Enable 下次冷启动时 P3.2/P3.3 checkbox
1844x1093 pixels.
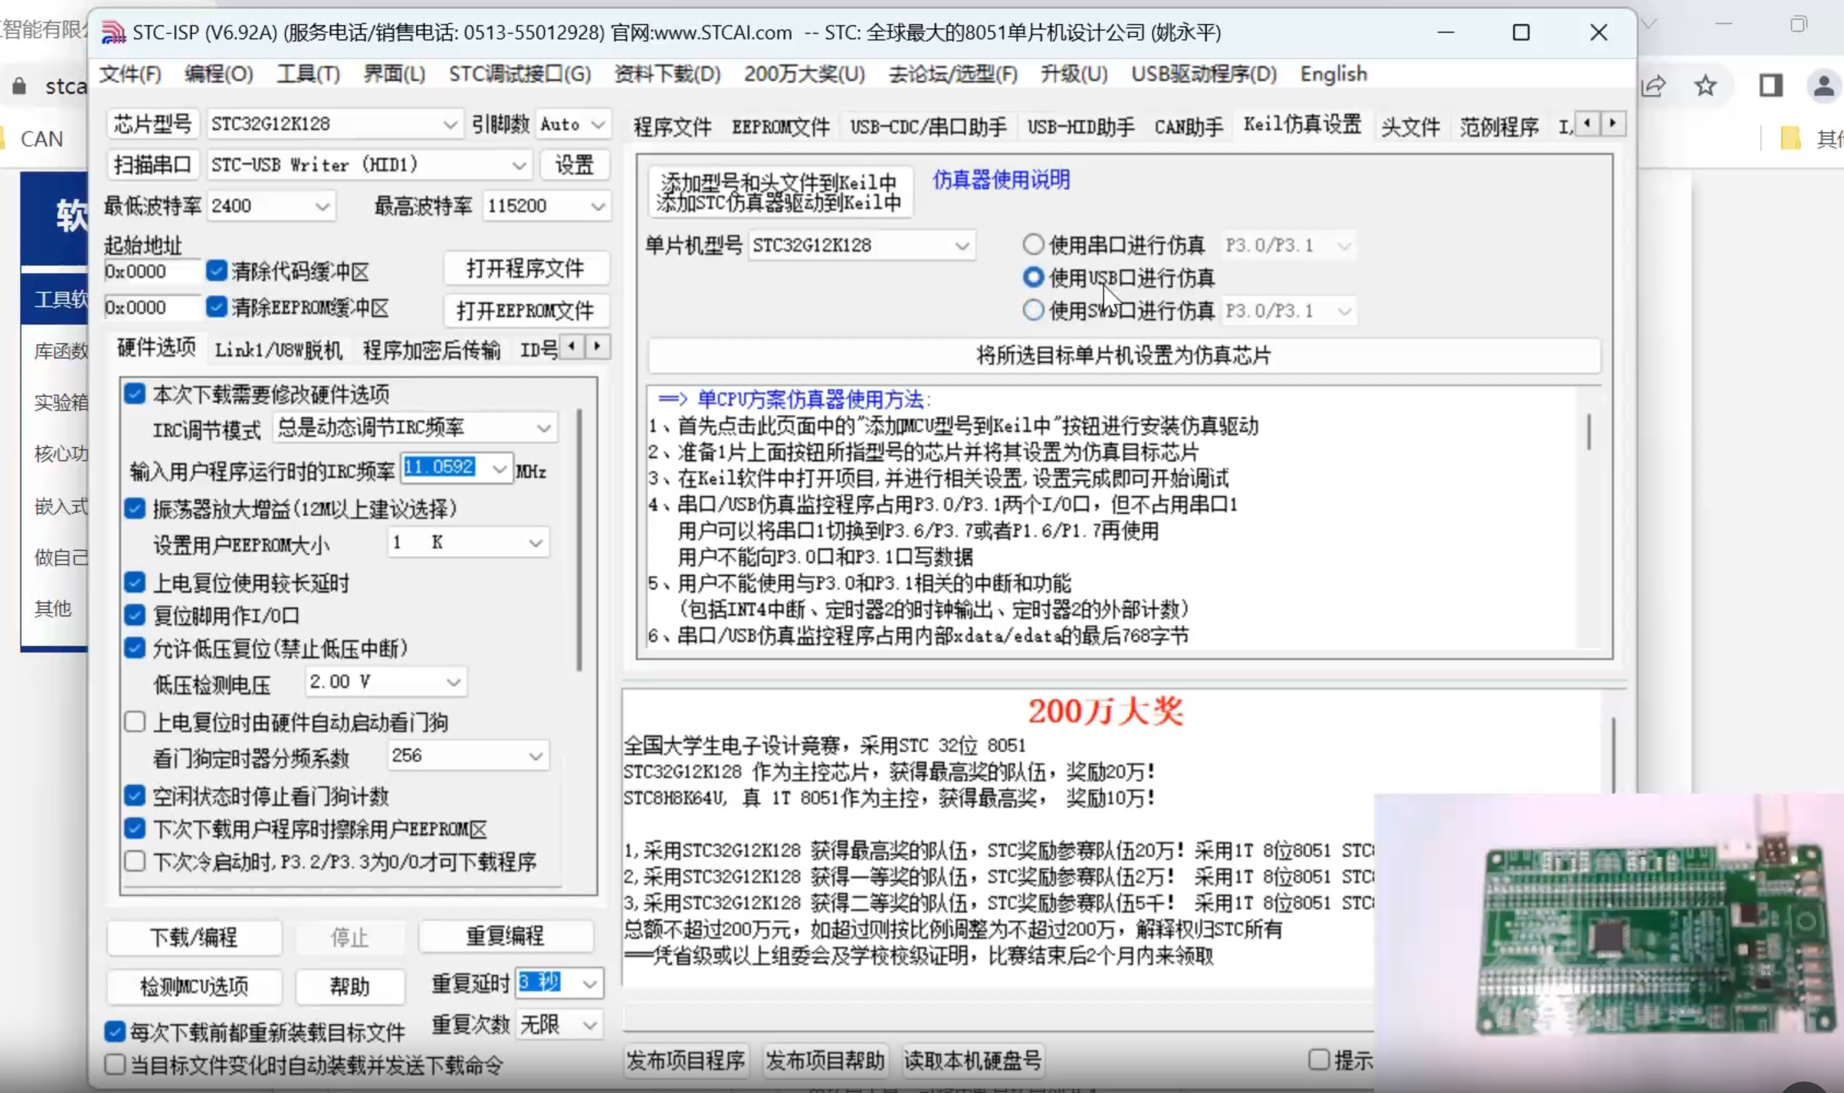[x=134, y=861]
